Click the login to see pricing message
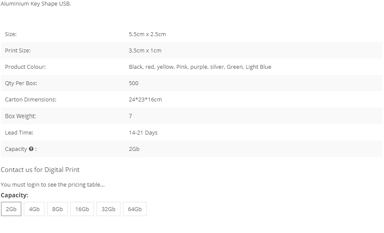This screenshot has height=233, width=384. (53, 185)
